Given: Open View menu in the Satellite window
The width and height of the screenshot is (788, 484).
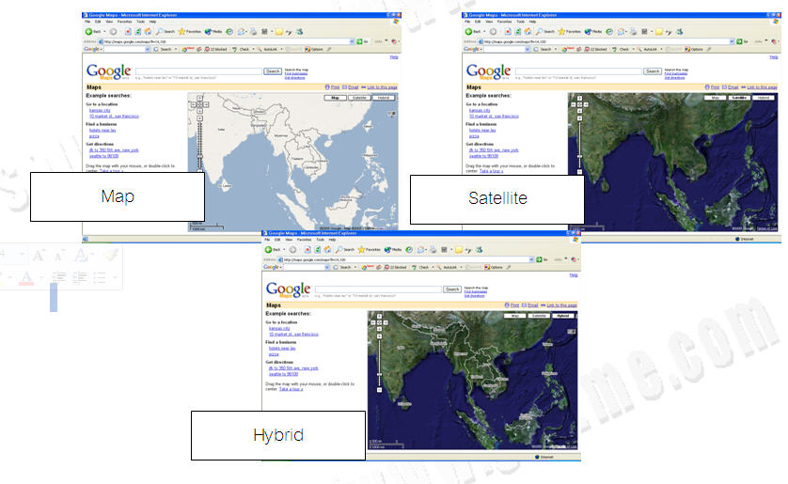Looking at the screenshot, I should click(489, 22).
